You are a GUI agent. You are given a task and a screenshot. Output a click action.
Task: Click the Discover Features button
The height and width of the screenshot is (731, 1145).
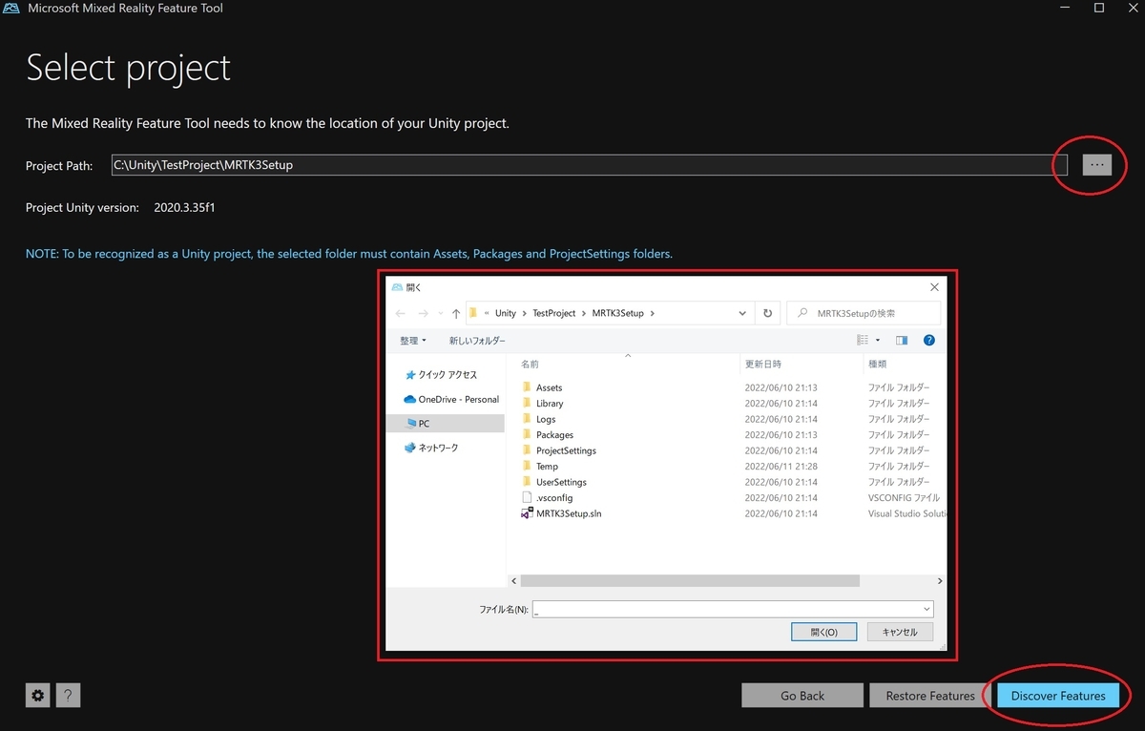(x=1058, y=696)
